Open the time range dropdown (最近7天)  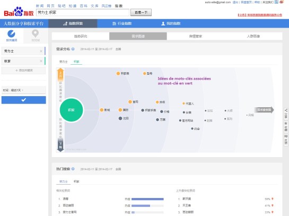pyautogui.click(x=23, y=90)
